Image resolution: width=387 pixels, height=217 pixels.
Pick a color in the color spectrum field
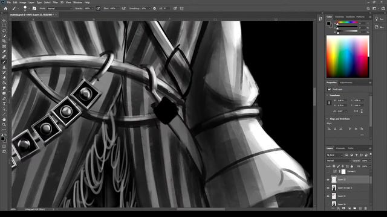pos(348,56)
